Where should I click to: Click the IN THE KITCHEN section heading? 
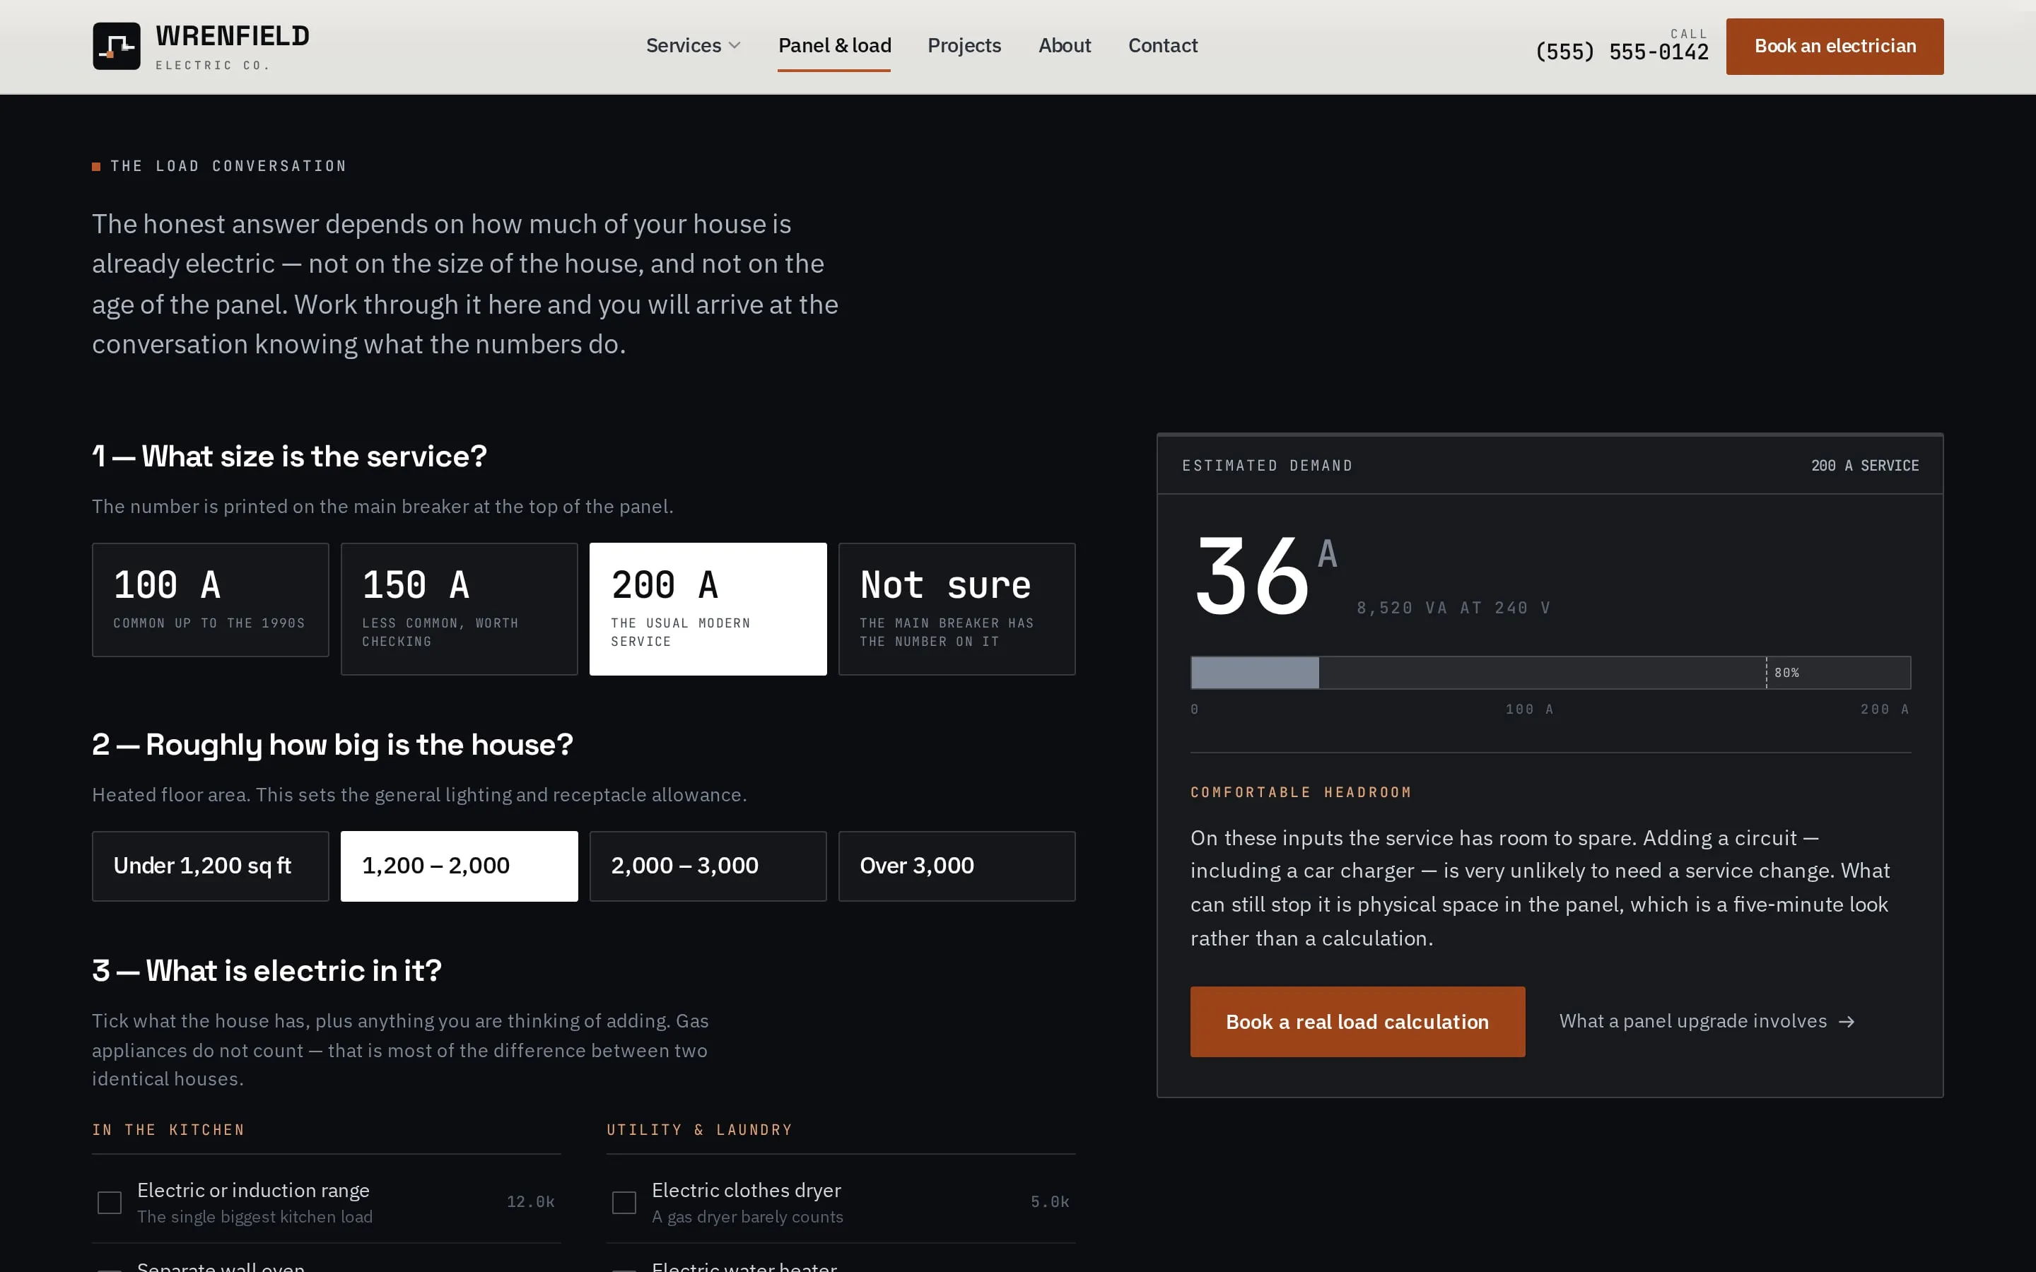click(x=168, y=1130)
